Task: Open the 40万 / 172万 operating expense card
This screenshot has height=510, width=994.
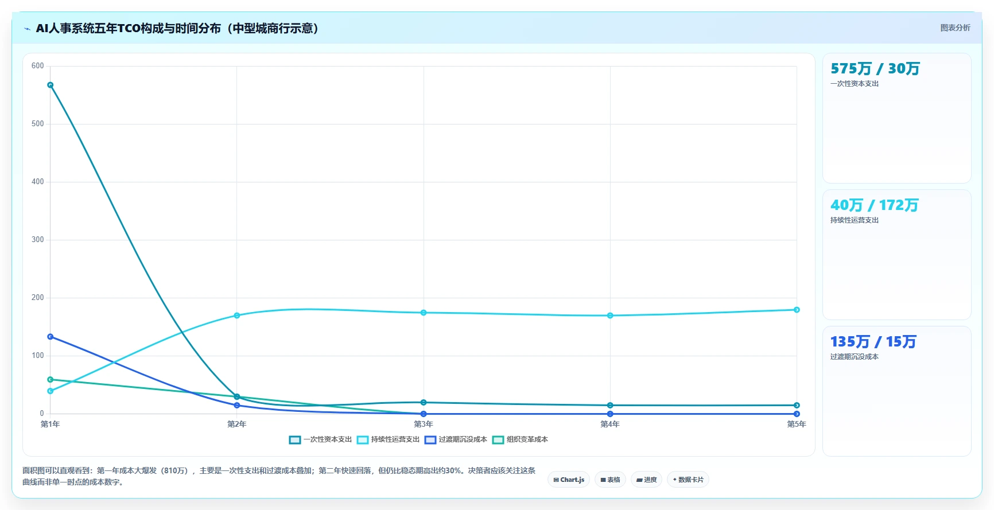Action: (896, 255)
